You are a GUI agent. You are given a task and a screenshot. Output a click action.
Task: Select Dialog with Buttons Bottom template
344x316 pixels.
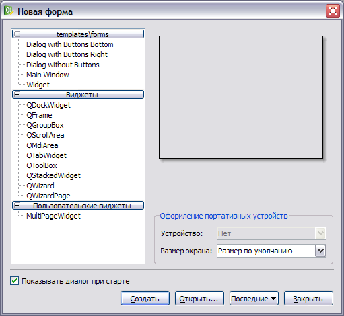tap(70, 44)
